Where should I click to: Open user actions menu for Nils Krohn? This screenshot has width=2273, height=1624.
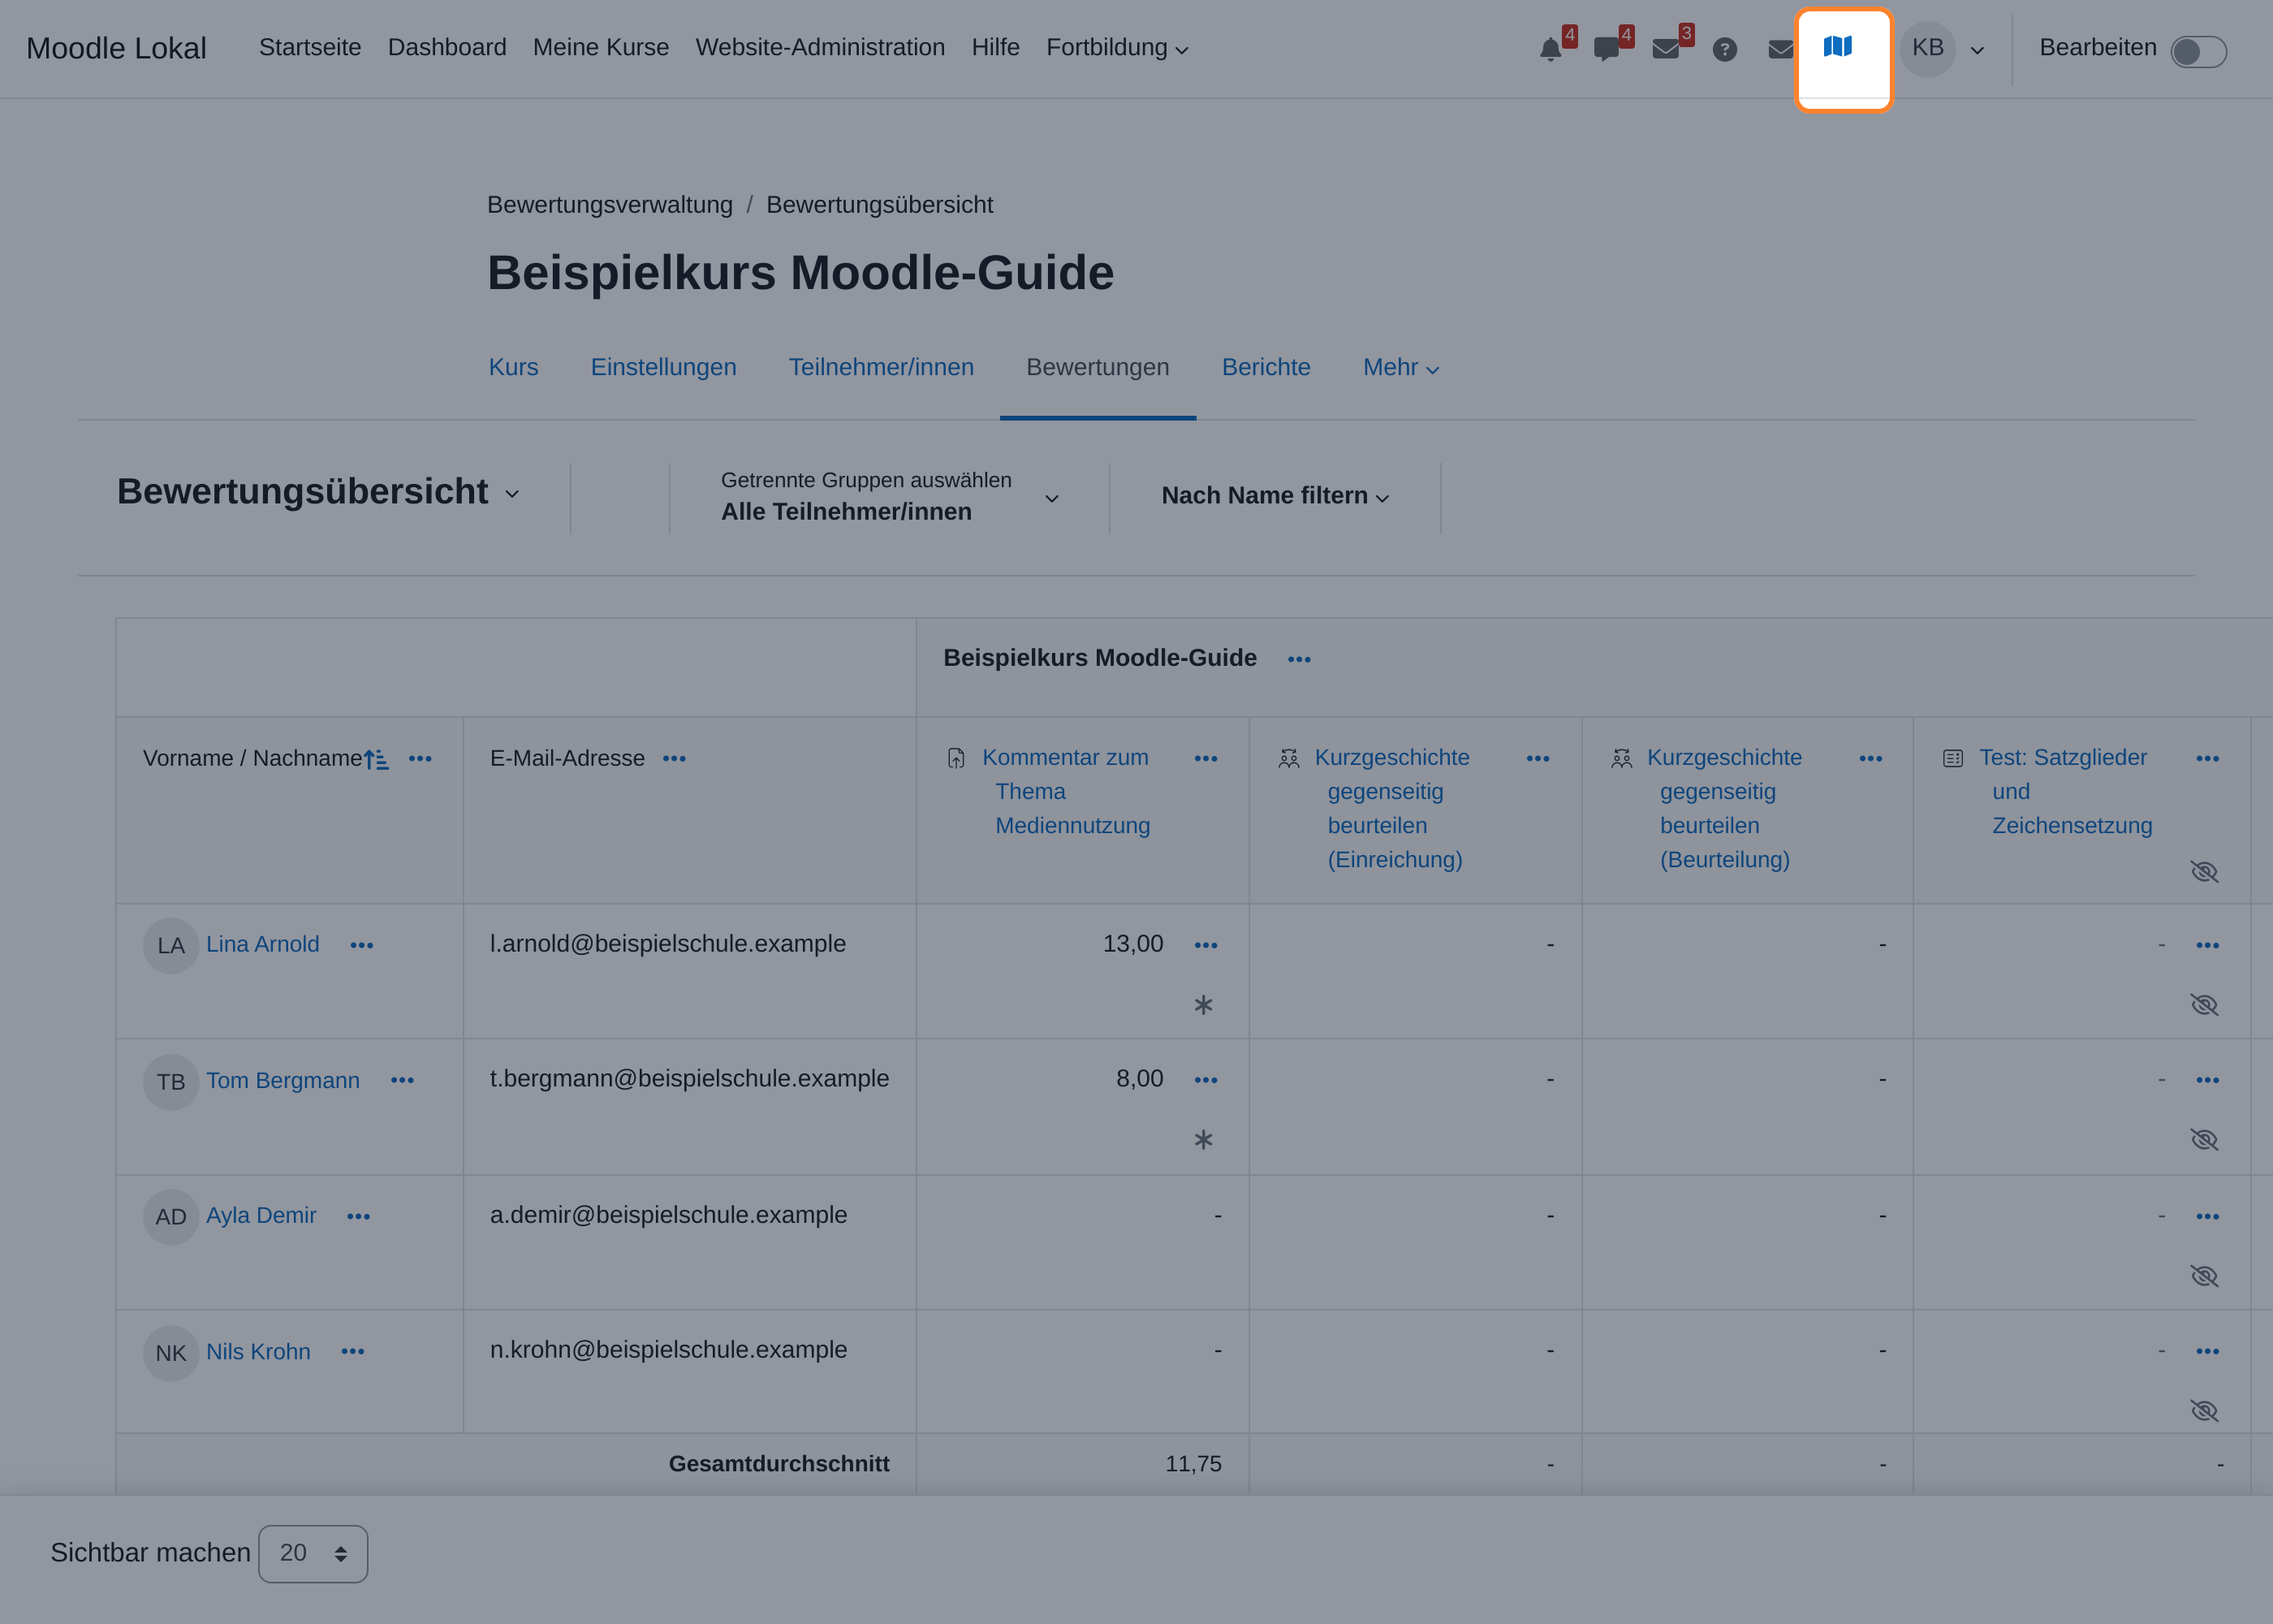(353, 1351)
